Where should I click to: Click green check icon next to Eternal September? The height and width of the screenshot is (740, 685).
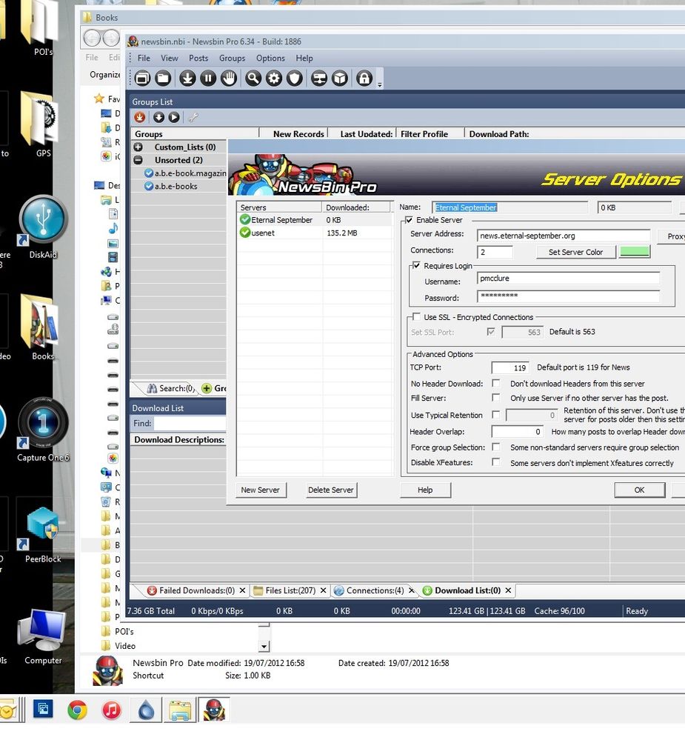point(245,219)
